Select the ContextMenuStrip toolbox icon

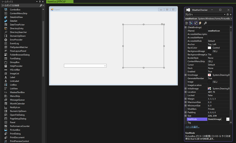click(6, 13)
